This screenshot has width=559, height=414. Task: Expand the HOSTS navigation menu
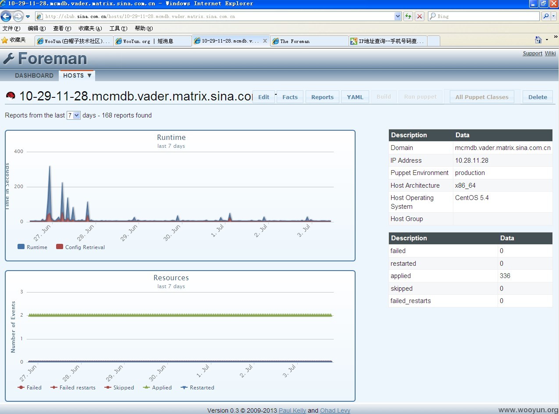77,75
